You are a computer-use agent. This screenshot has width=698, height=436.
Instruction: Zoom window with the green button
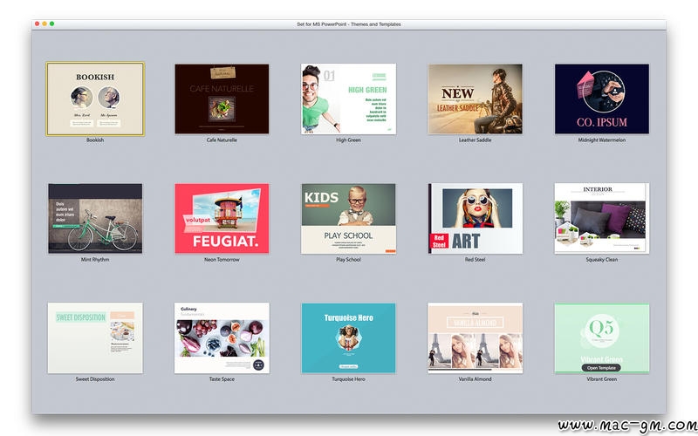click(52, 24)
